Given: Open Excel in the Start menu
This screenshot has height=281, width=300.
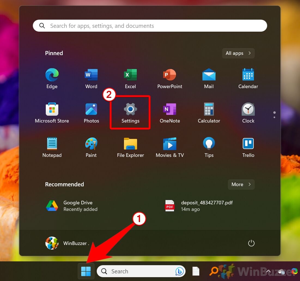Looking at the screenshot, I should click(130, 78).
